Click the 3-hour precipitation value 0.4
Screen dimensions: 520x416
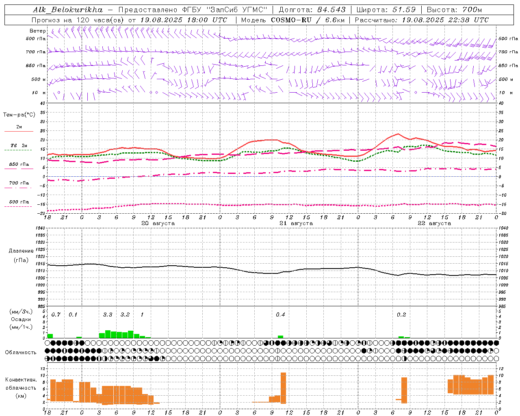click(280, 315)
